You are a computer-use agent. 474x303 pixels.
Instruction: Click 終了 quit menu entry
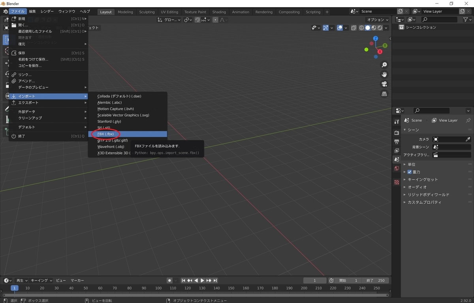(x=49, y=136)
